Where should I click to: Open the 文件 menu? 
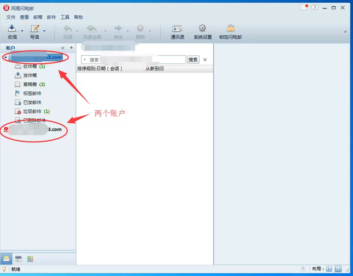pos(11,17)
